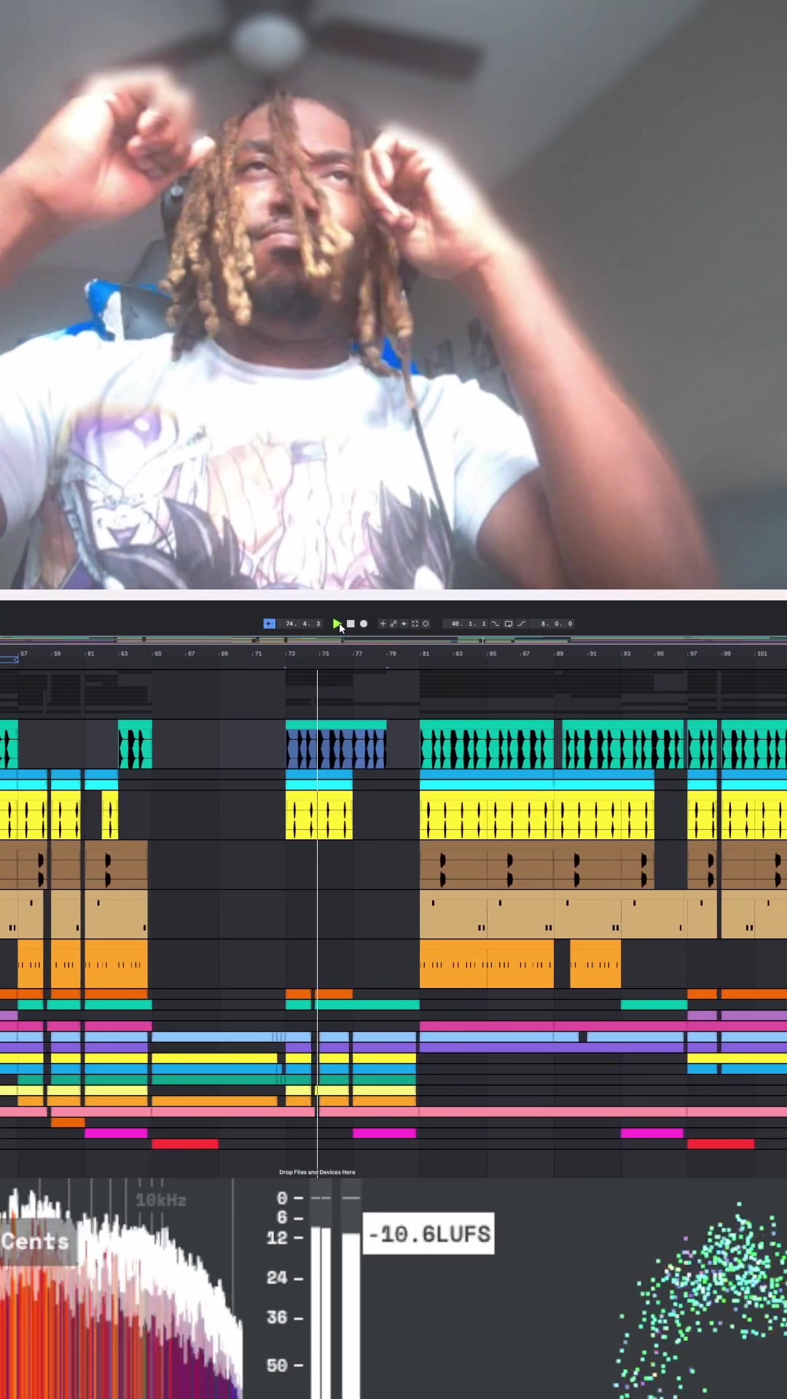Image resolution: width=787 pixels, height=1399 pixels.
Task: Click the 10kHz label on spectrum analyzer
Action: click(161, 1200)
